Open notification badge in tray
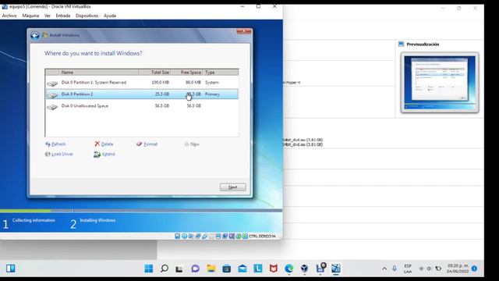Screen dimensions: 499x281 coord(474,269)
